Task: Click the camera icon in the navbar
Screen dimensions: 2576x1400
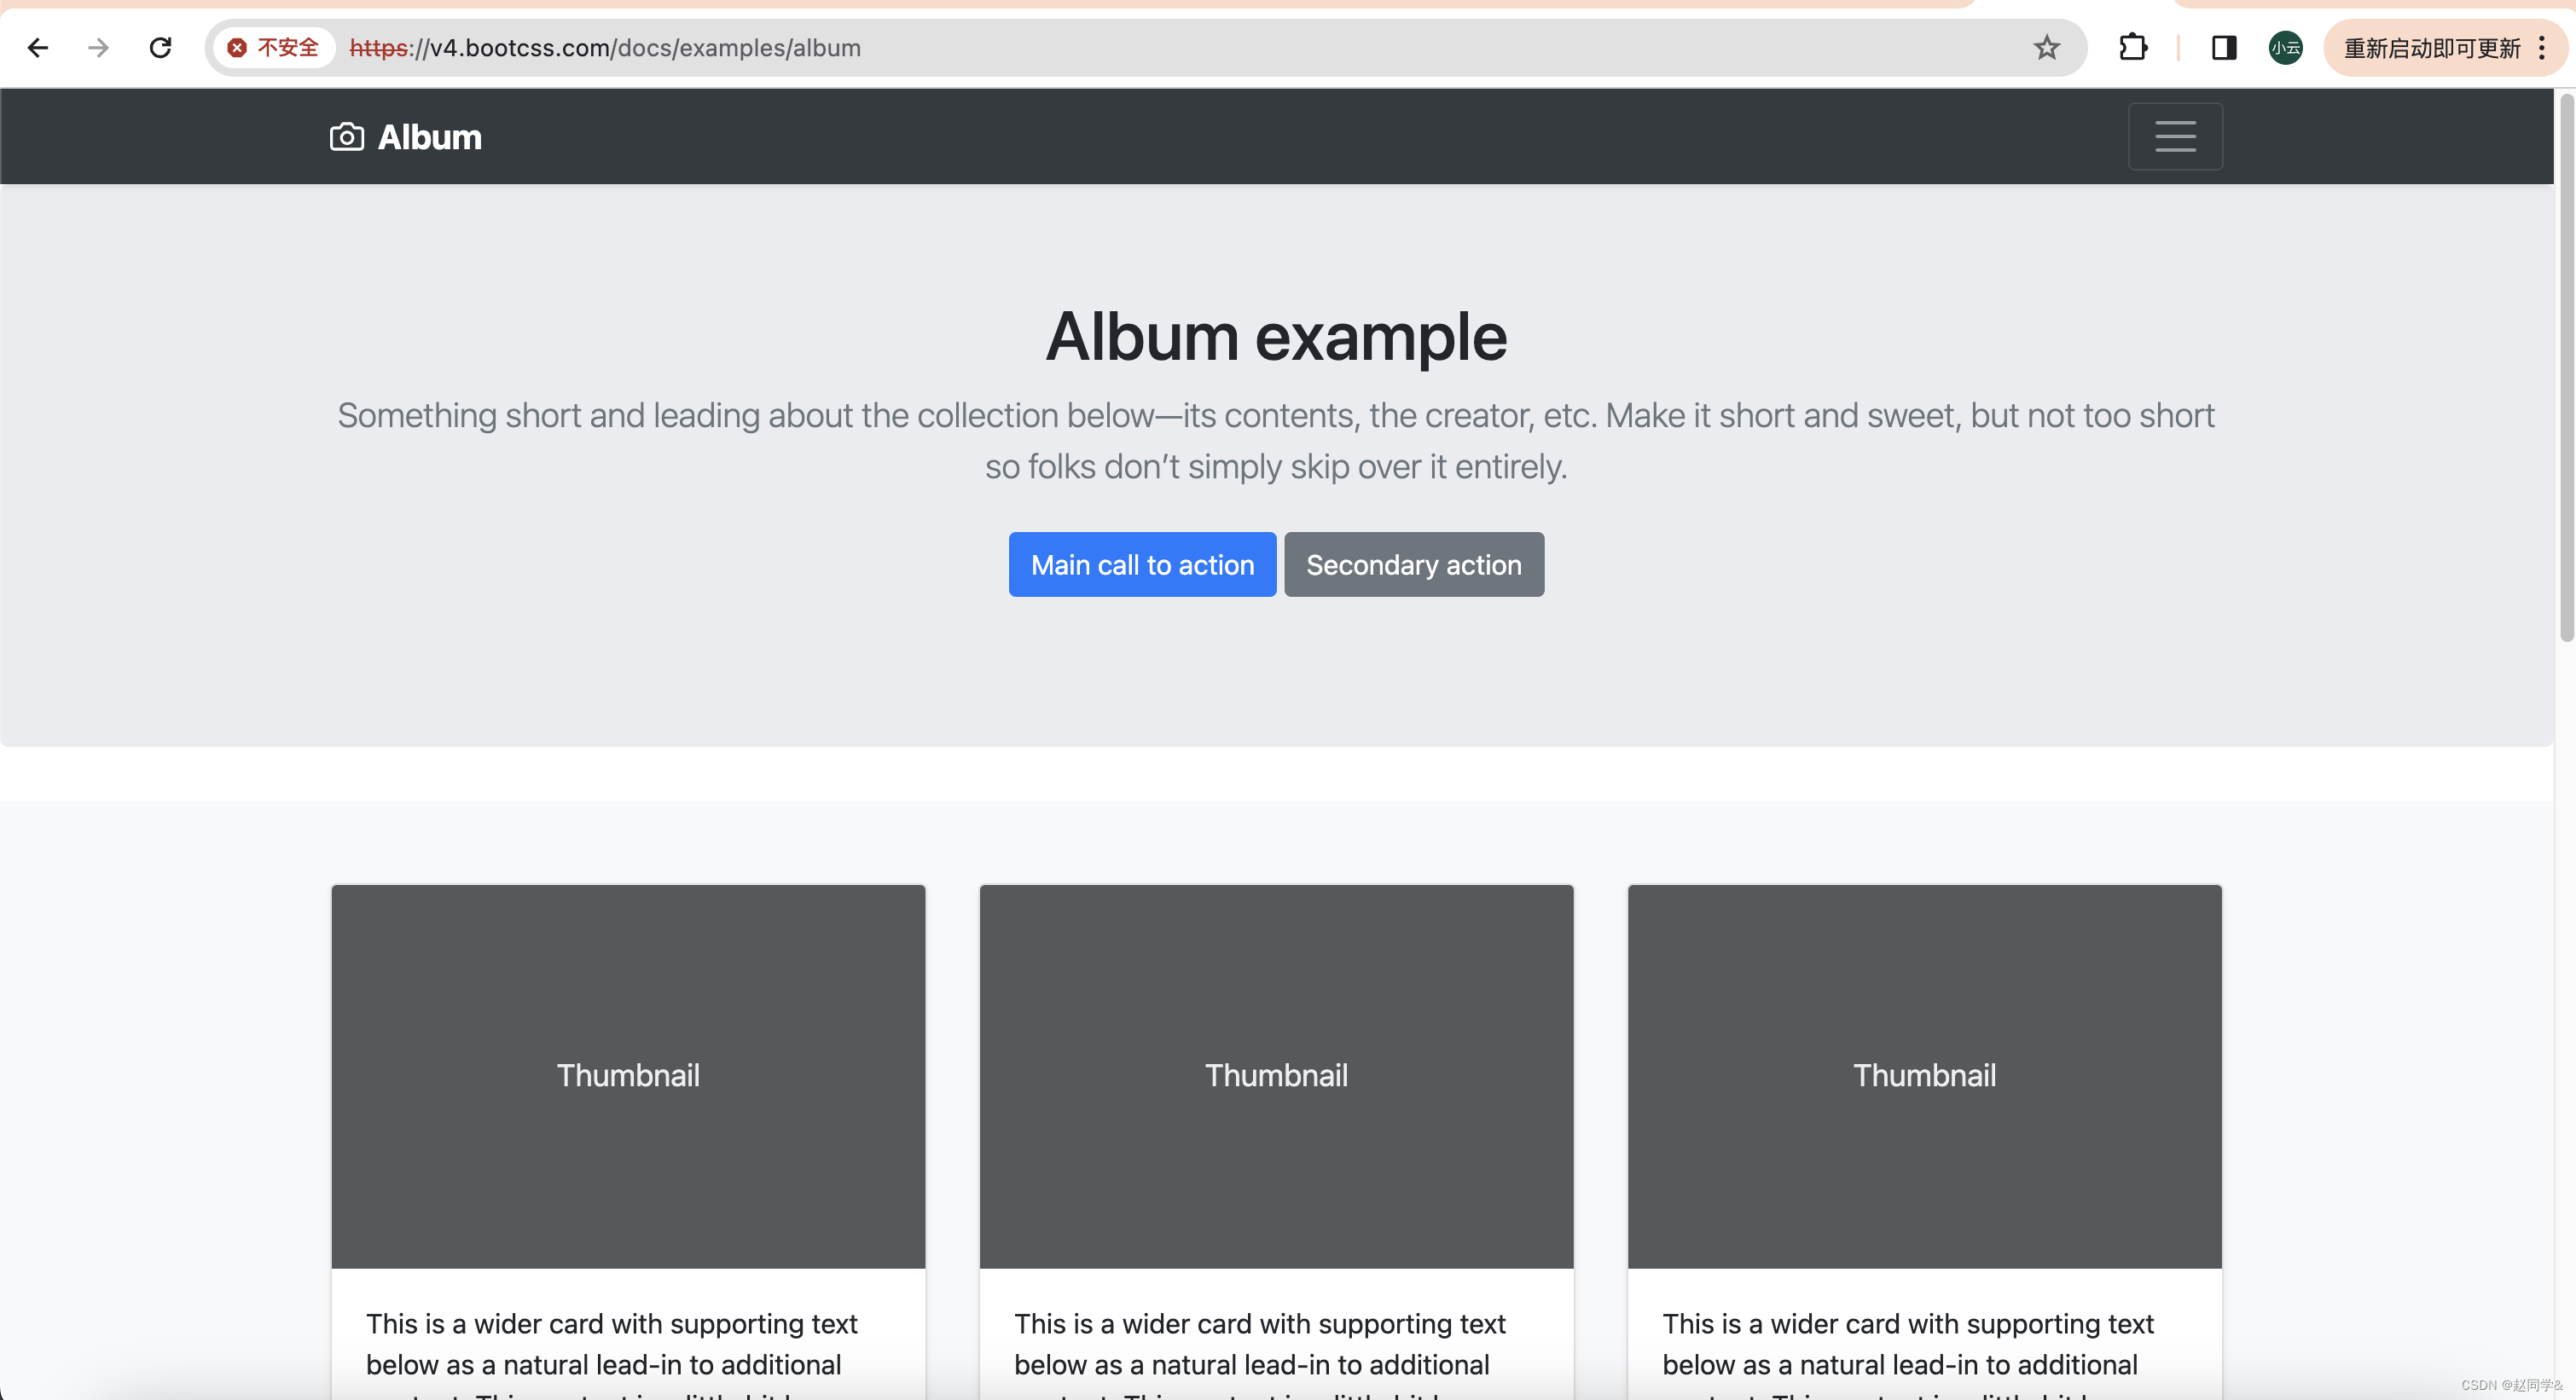Action: (346, 137)
